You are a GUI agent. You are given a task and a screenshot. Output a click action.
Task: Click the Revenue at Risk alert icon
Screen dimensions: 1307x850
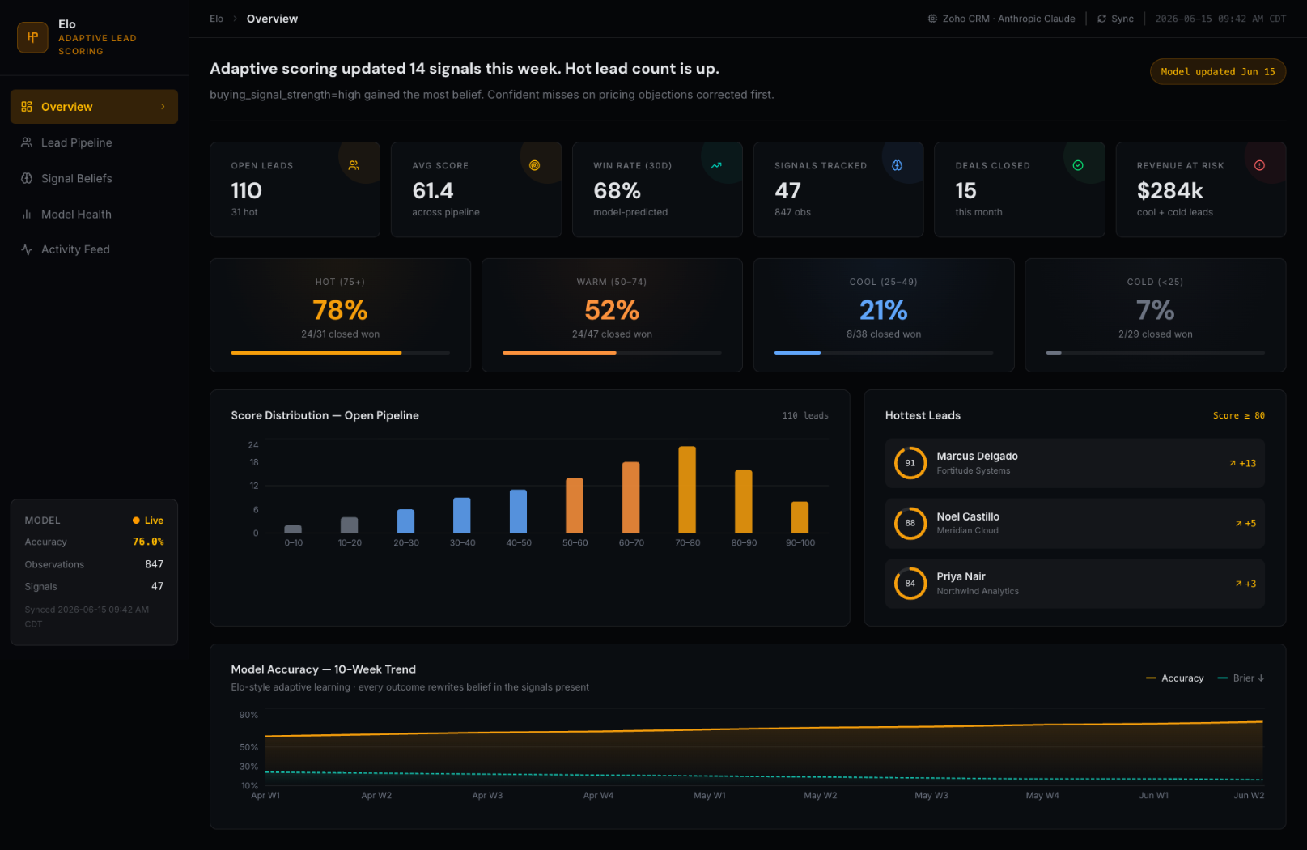(x=1259, y=165)
